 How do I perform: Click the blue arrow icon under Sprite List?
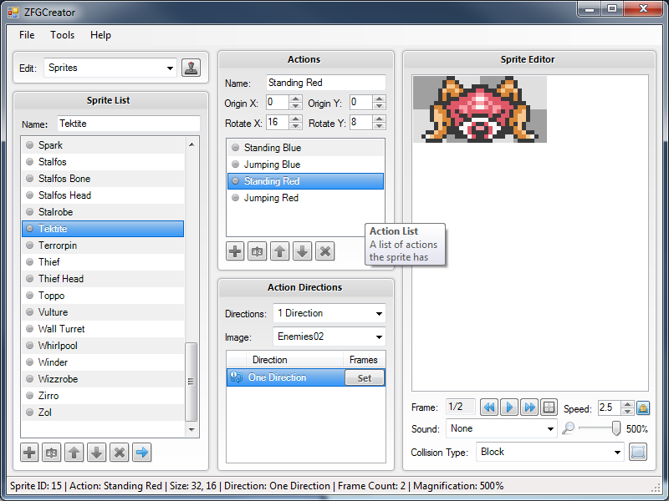142,453
